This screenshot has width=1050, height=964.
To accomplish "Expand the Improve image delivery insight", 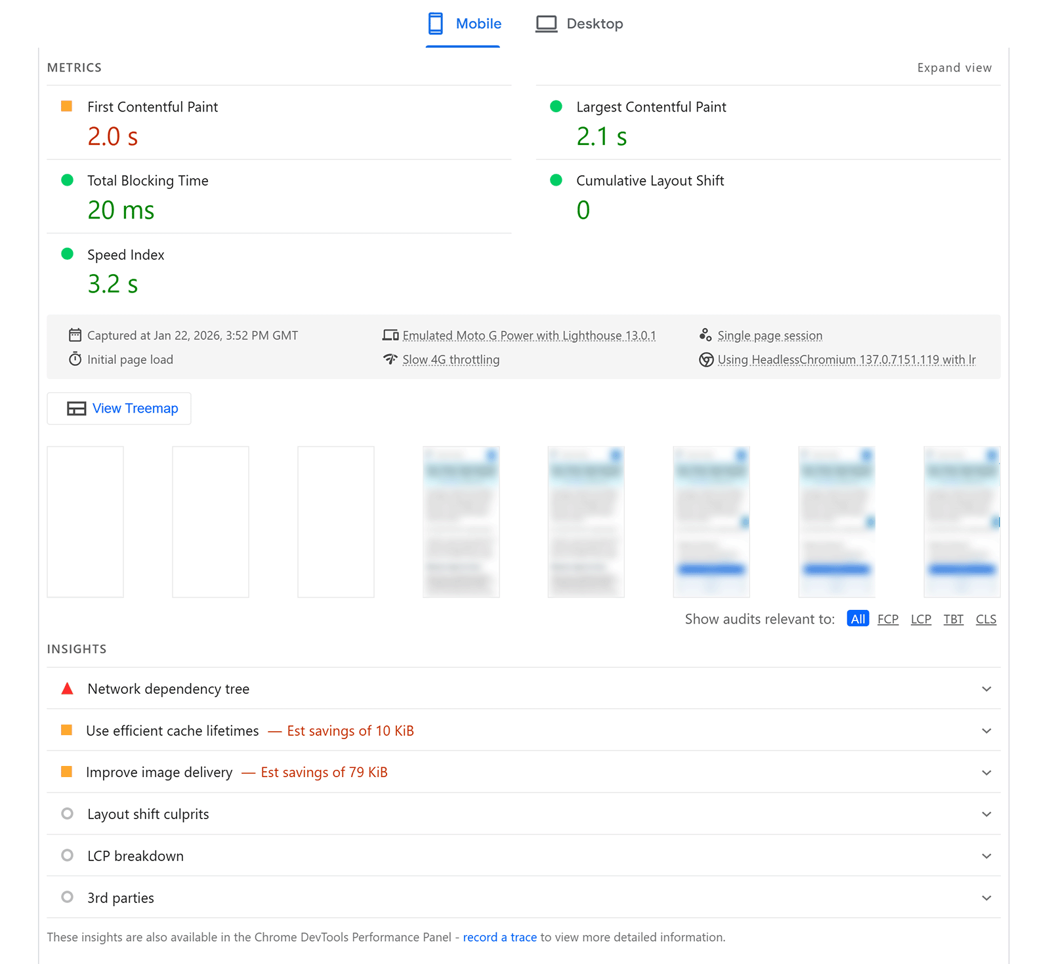I will [986, 772].
